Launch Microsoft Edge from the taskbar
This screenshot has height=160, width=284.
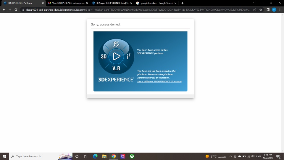tap(95, 156)
